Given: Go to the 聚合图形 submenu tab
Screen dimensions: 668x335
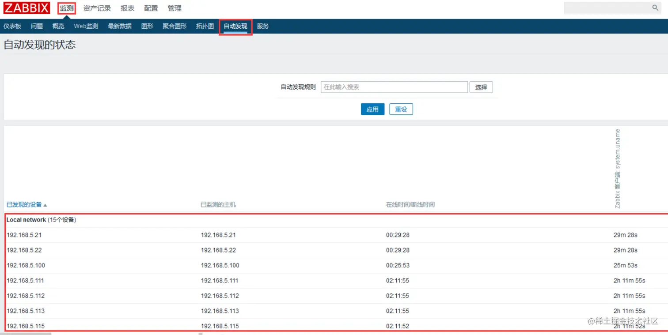Looking at the screenshot, I should click(x=175, y=26).
